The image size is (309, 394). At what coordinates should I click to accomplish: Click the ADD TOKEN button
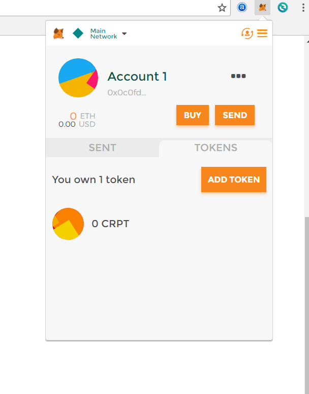pos(234,180)
